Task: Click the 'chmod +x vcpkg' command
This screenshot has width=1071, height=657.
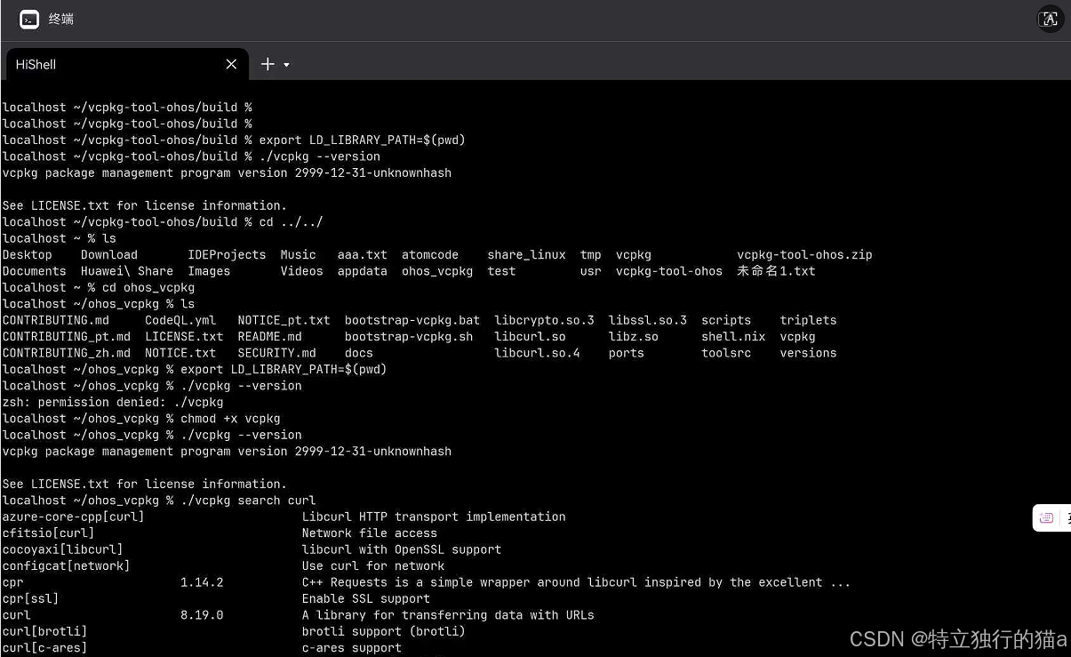Action: tap(230, 419)
